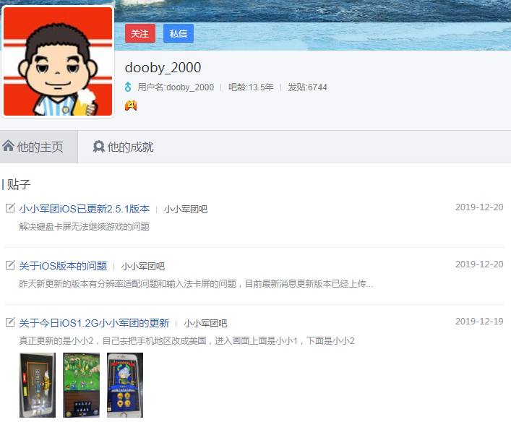Screen dimensions: 511x422
Task: Click summary starting 真正更新的是小小2
Action: [x=186, y=341]
